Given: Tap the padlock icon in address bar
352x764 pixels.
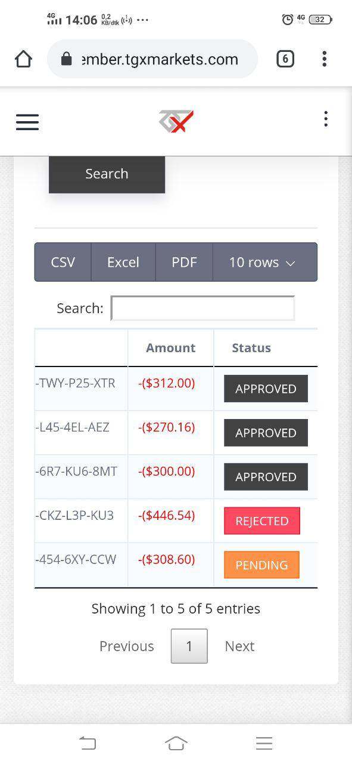Looking at the screenshot, I should (x=67, y=58).
